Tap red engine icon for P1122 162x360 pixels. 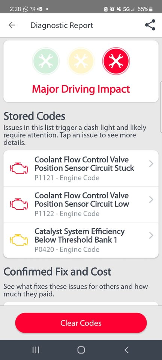coord(19,204)
